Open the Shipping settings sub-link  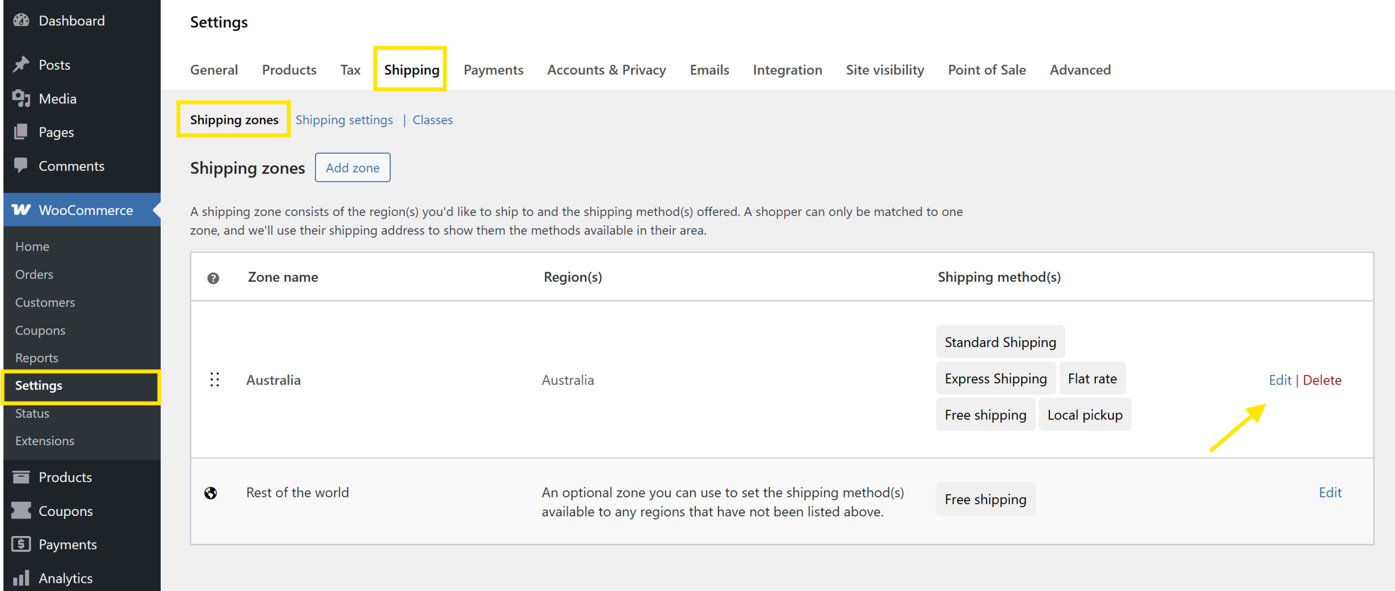[x=344, y=120]
